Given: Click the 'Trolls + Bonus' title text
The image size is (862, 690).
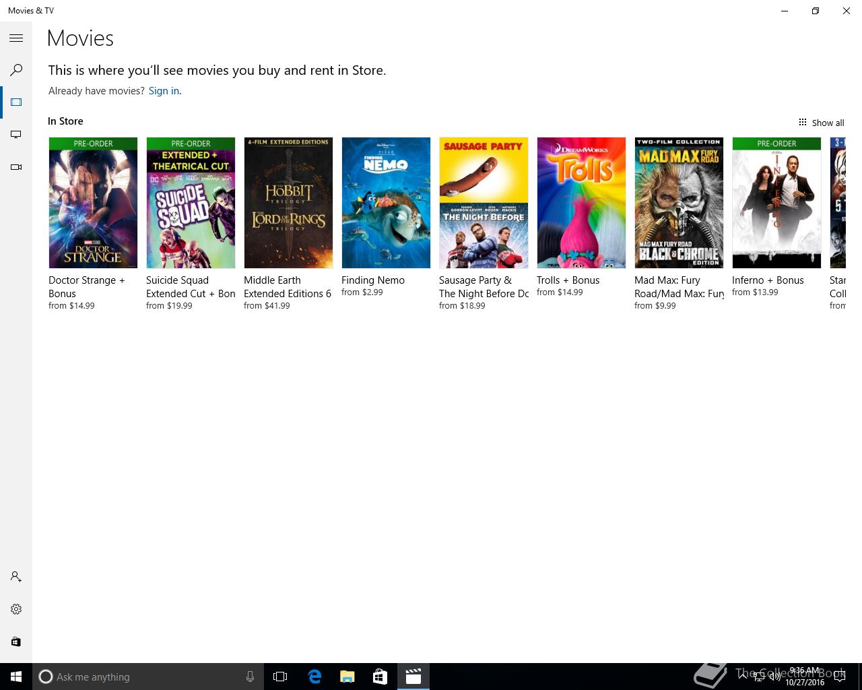Looking at the screenshot, I should [568, 280].
